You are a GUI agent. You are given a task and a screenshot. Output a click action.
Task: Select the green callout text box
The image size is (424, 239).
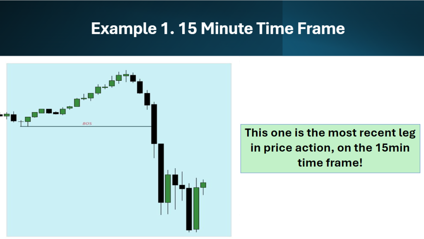330,148
